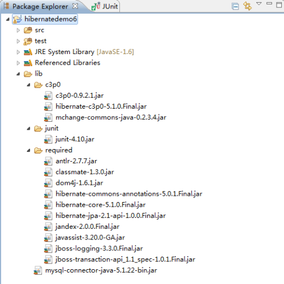Select hibernate-commons-annotations-5.0.1.Final.jar file name
The height and width of the screenshot is (284, 284).
[x=129, y=194]
